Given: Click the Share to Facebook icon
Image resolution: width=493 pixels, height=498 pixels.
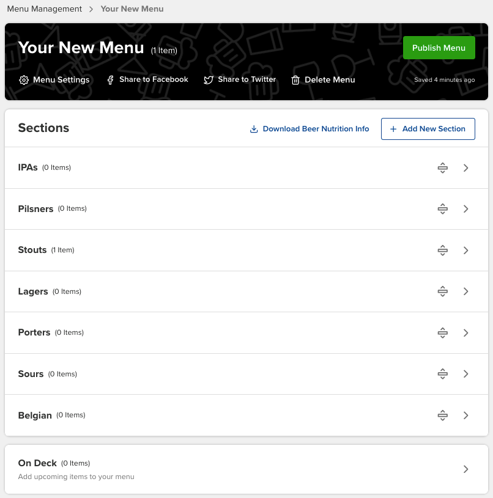Looking at the screenshot, I should (110, 79).
